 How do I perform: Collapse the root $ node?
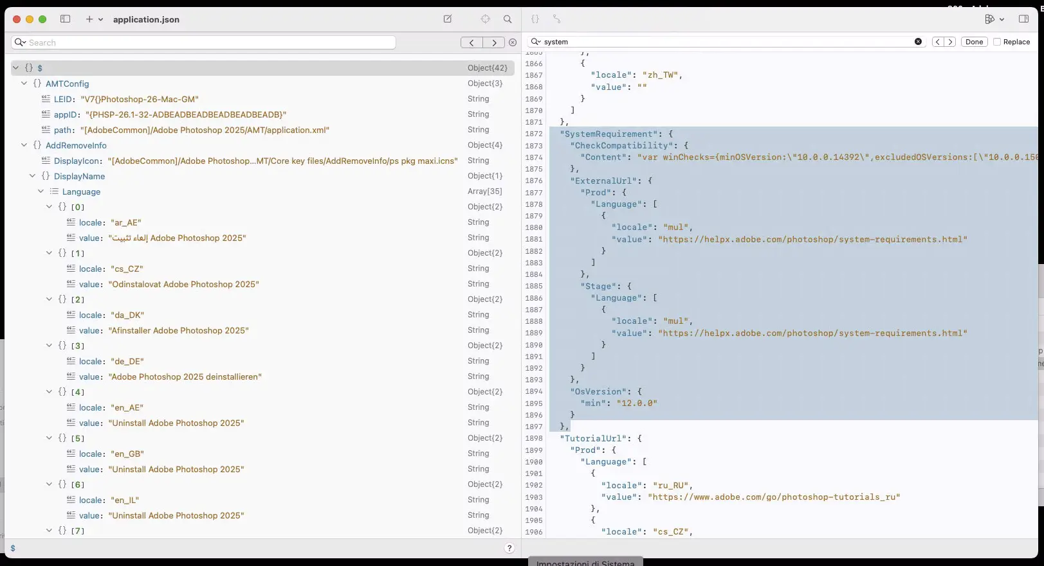point(16,67)
